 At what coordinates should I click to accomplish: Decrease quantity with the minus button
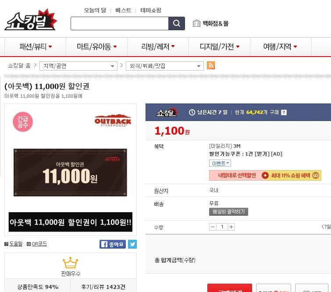coord(213,227)
